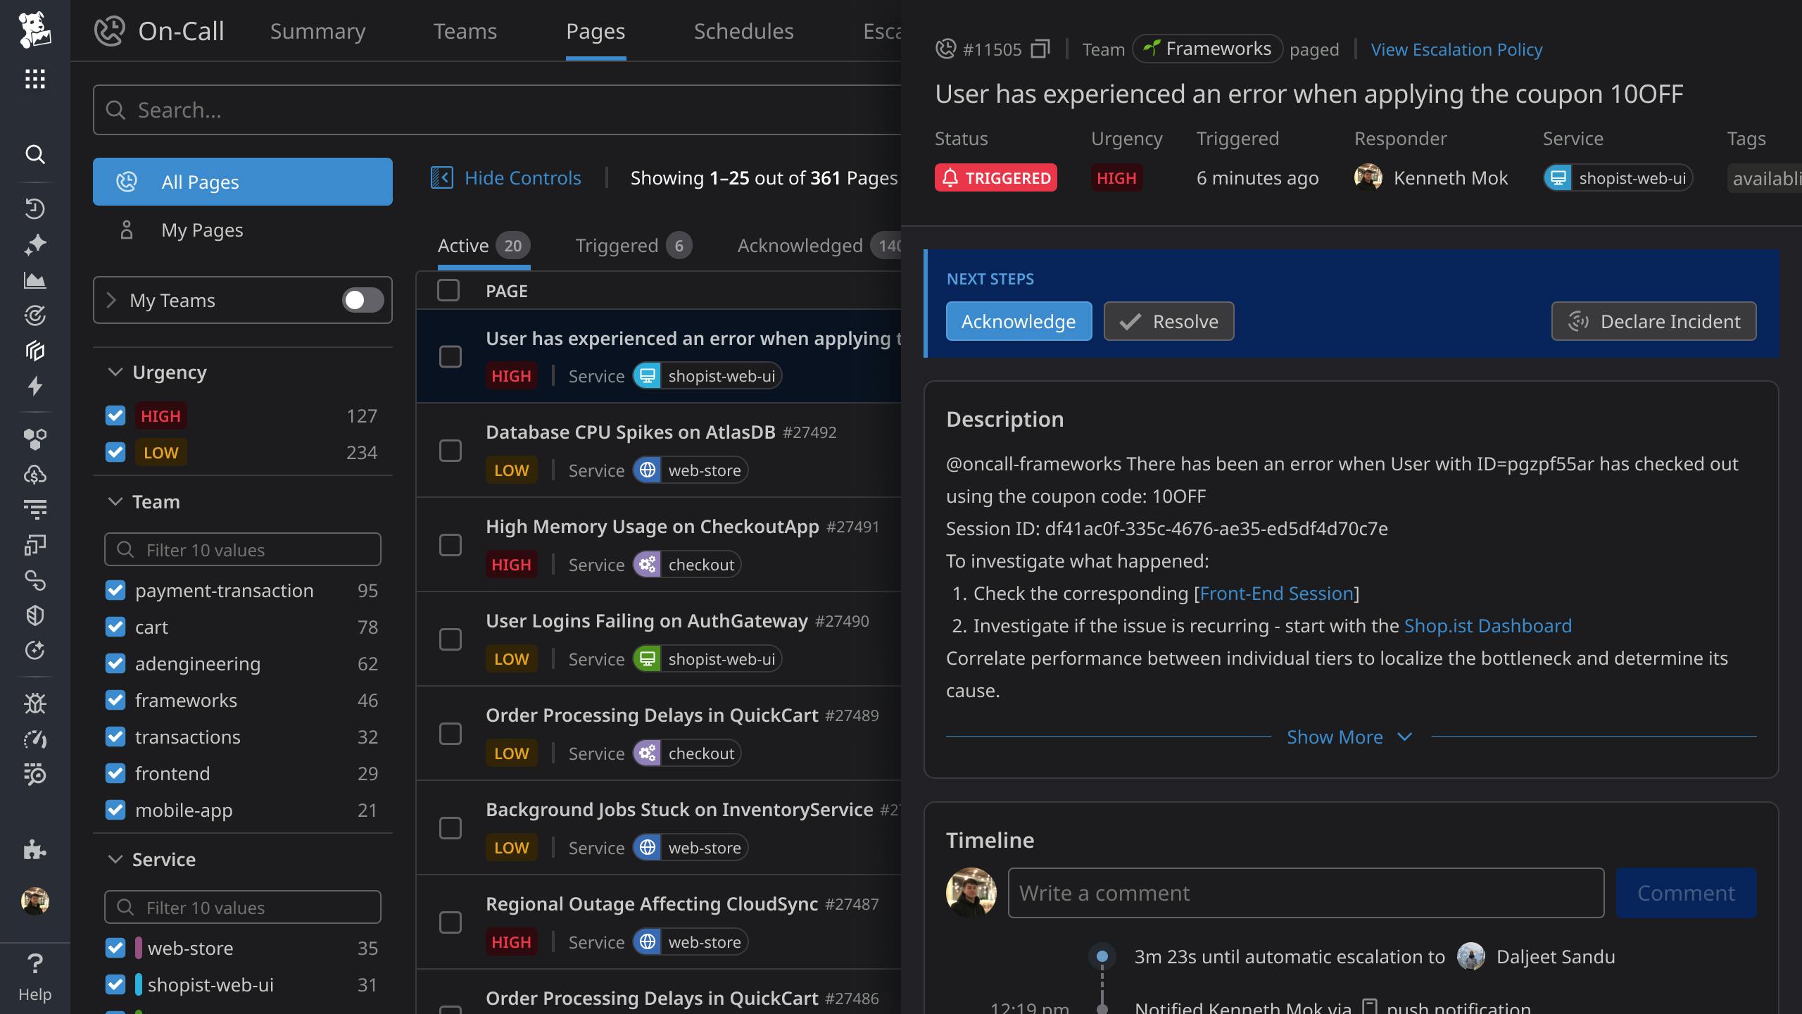This screenshot has height=1014, width=1802.
Task: Open the Cloud Cost Management icon
Action: [35, 473]
